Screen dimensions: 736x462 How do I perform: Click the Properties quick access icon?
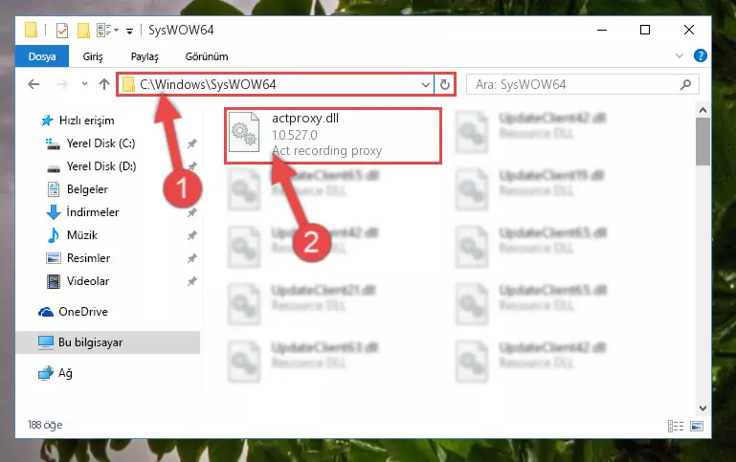click(x=62, y=31)
